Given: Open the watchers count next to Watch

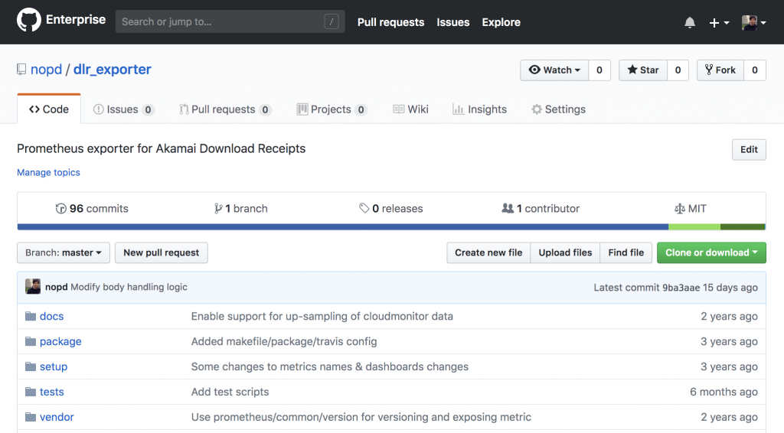Looking at the screenshot, I should 599,70.
